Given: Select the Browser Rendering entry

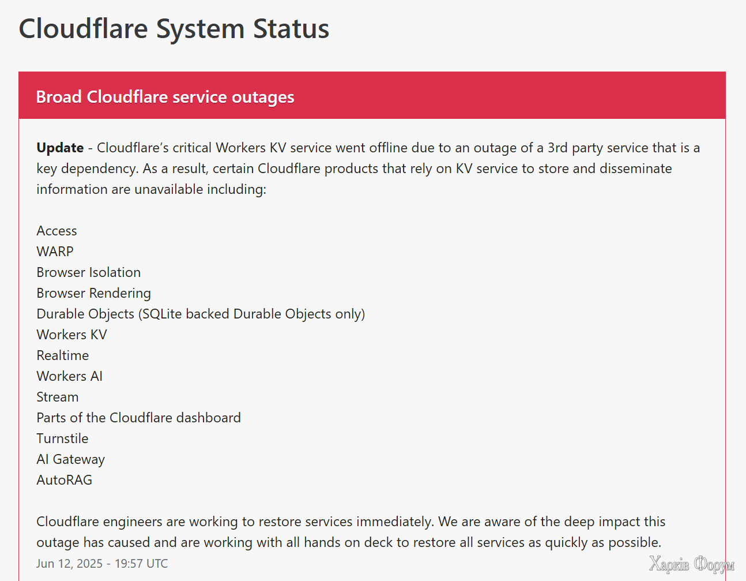Looking at the screenshot, I should coord(93,293).
